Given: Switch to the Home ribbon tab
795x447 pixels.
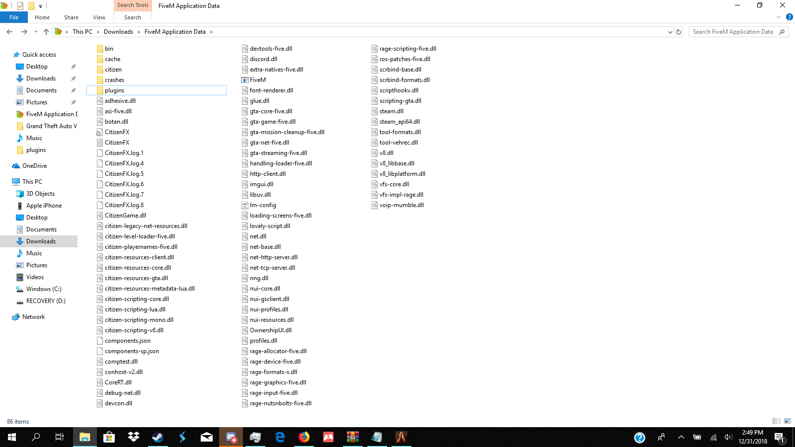Looking at the screenshot, I should tap(42, 17).
